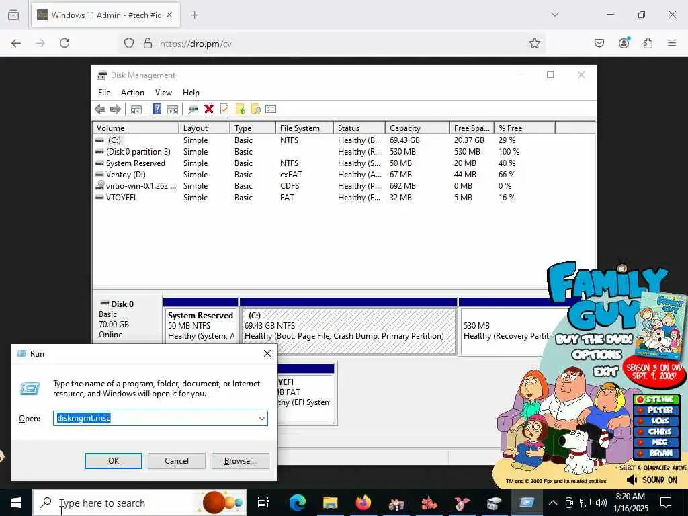
Task: Click the Forward arrow in Disk Management toolbar
Action: [x=116, y=110]
